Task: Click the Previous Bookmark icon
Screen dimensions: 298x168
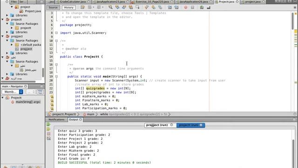Action: tap(147, 7)
